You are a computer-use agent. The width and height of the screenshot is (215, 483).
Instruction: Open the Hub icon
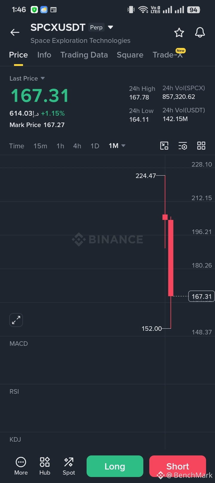point(45,462)
